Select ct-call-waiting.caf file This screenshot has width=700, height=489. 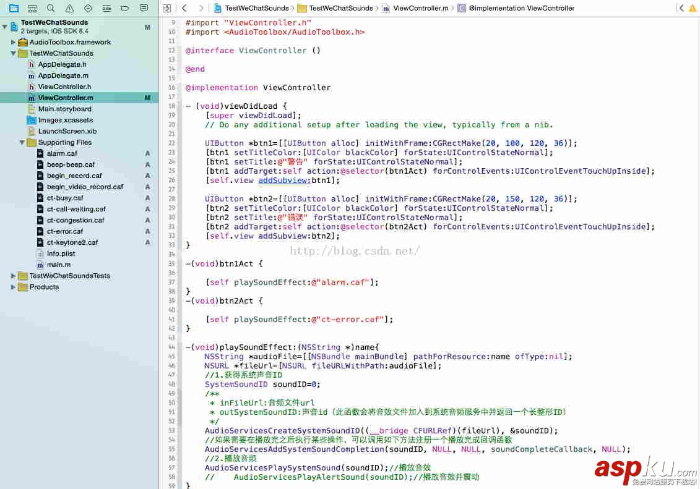(76, 210)
